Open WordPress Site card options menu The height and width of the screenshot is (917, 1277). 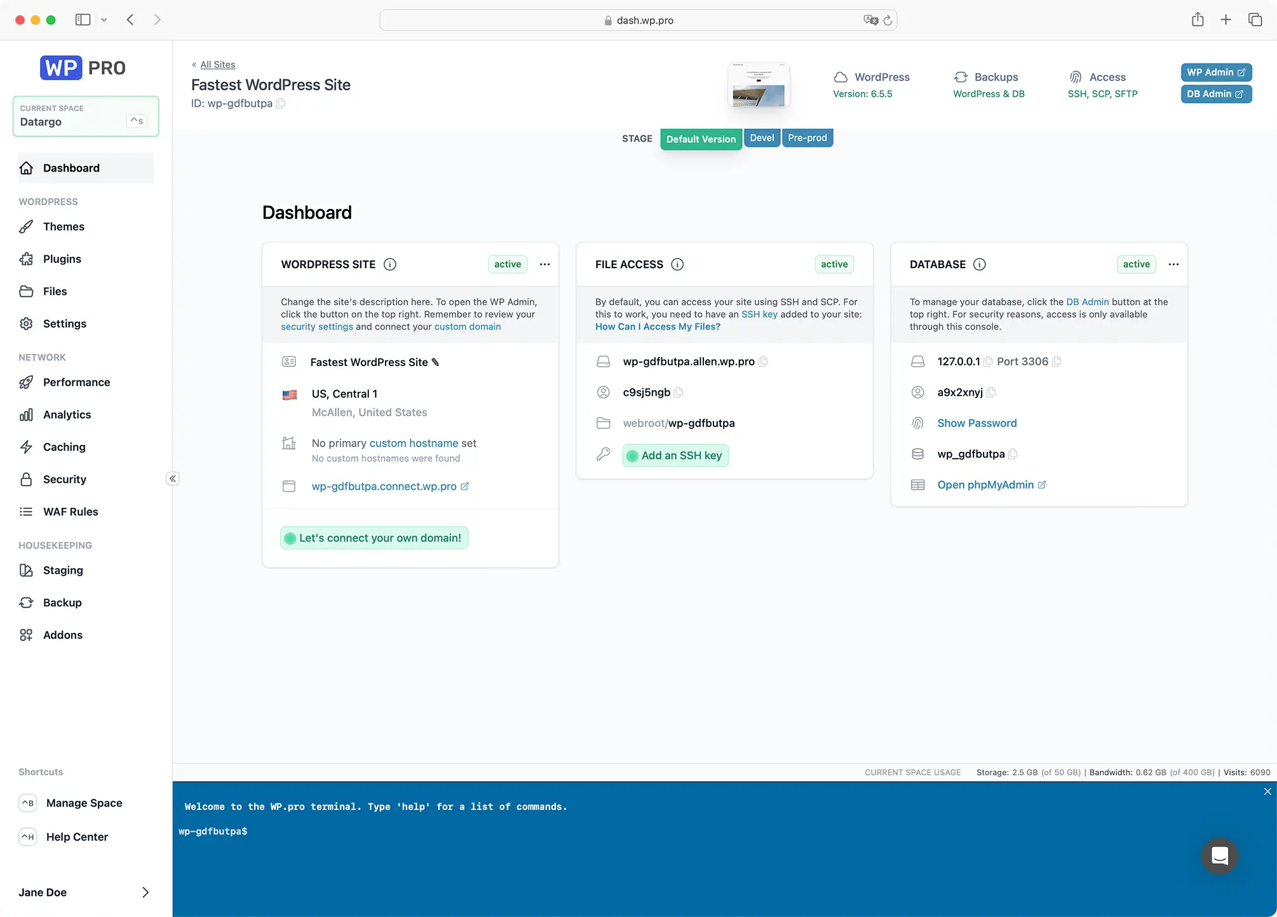[x=544, y=264]
